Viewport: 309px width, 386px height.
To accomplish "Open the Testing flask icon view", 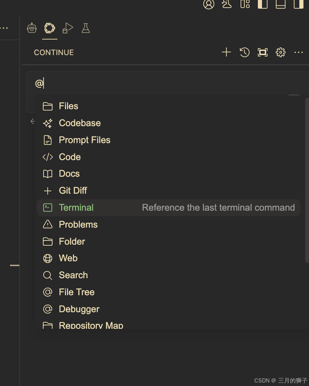I will click(86, 28).
